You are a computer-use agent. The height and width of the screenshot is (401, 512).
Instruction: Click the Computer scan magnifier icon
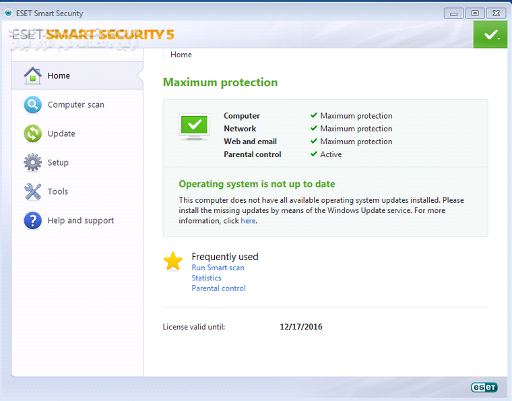(x=32, y=104)
